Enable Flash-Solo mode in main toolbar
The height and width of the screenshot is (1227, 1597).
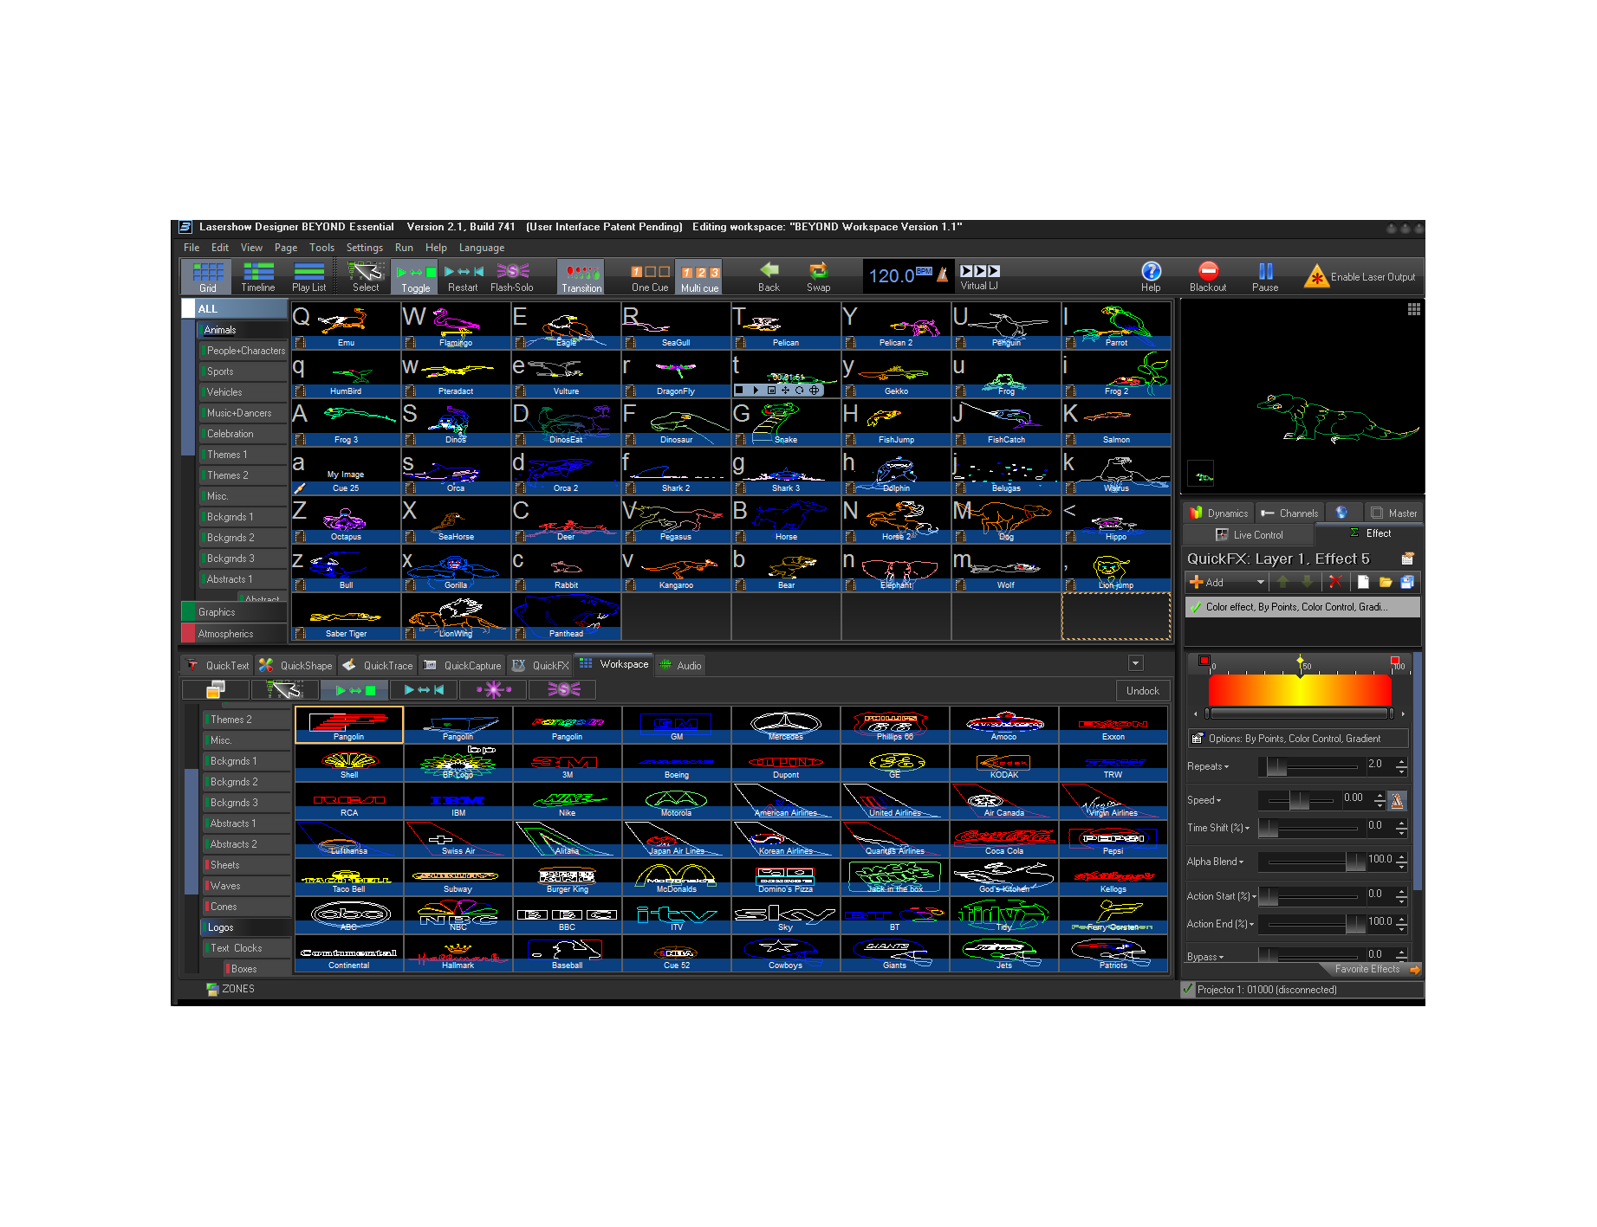click(512, 277)
